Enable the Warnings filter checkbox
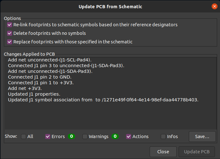The image size is (220, 159). [85, 137]
